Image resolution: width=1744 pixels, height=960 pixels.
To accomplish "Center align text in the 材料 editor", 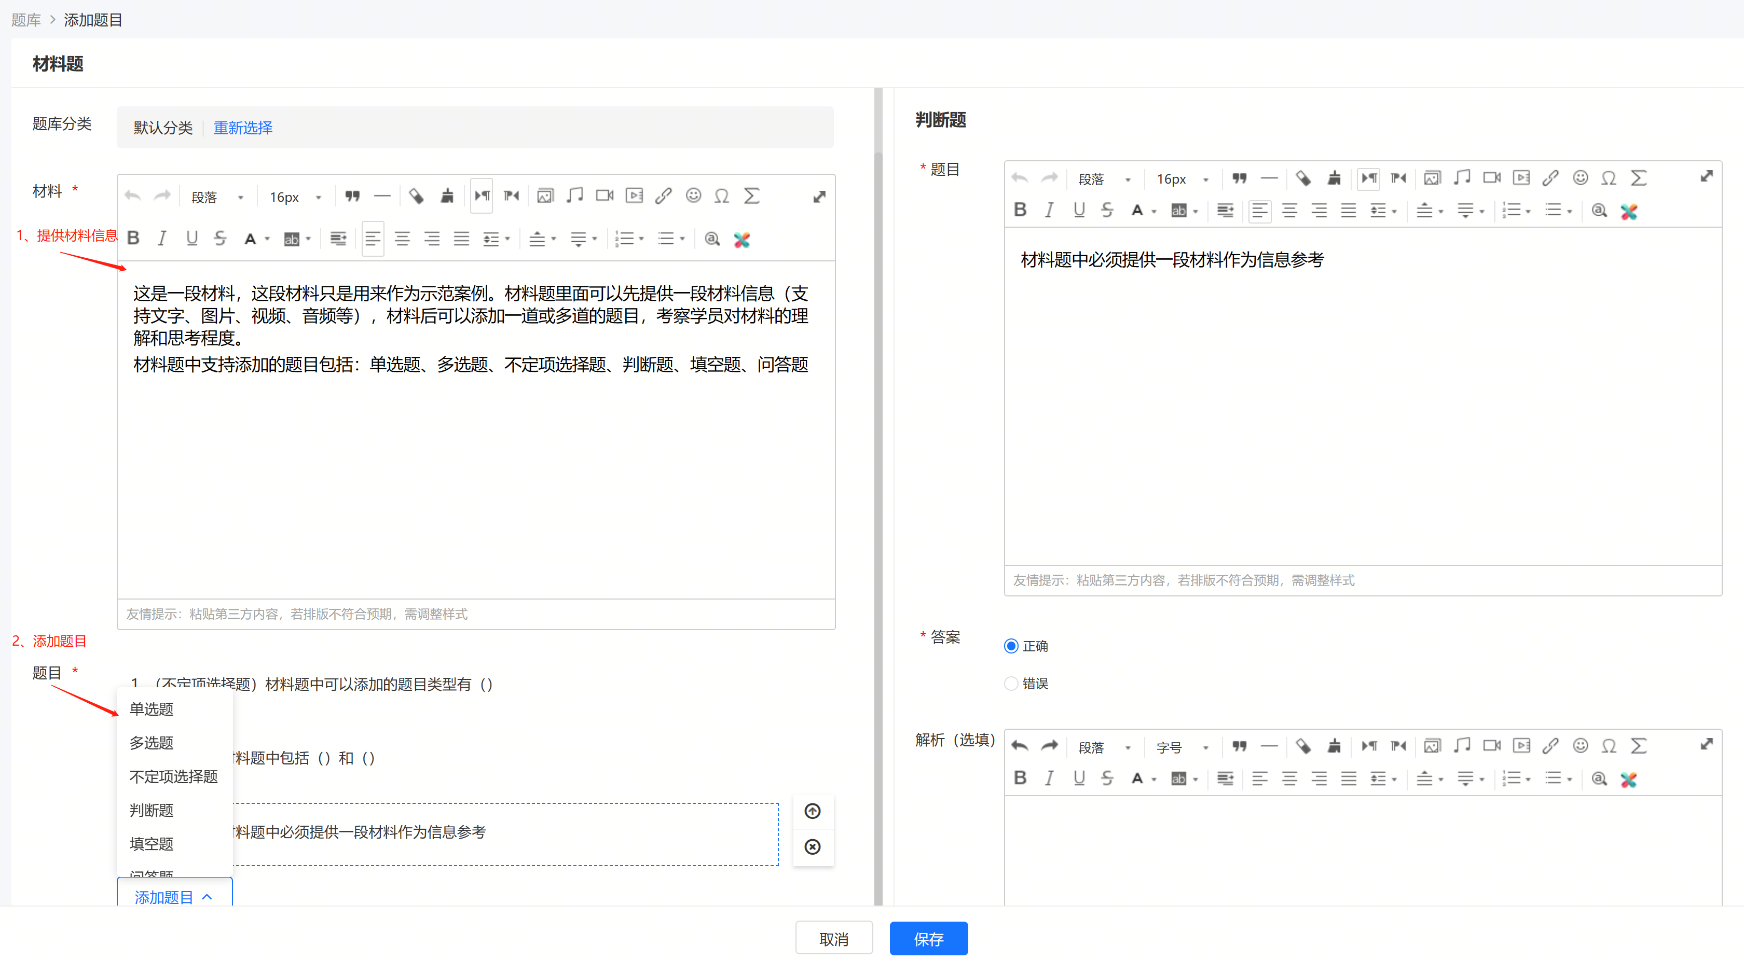I will tap(402, 238).
